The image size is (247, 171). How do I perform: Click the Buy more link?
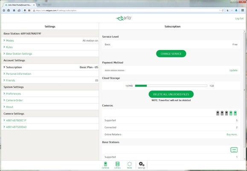[x=232, y=134]
